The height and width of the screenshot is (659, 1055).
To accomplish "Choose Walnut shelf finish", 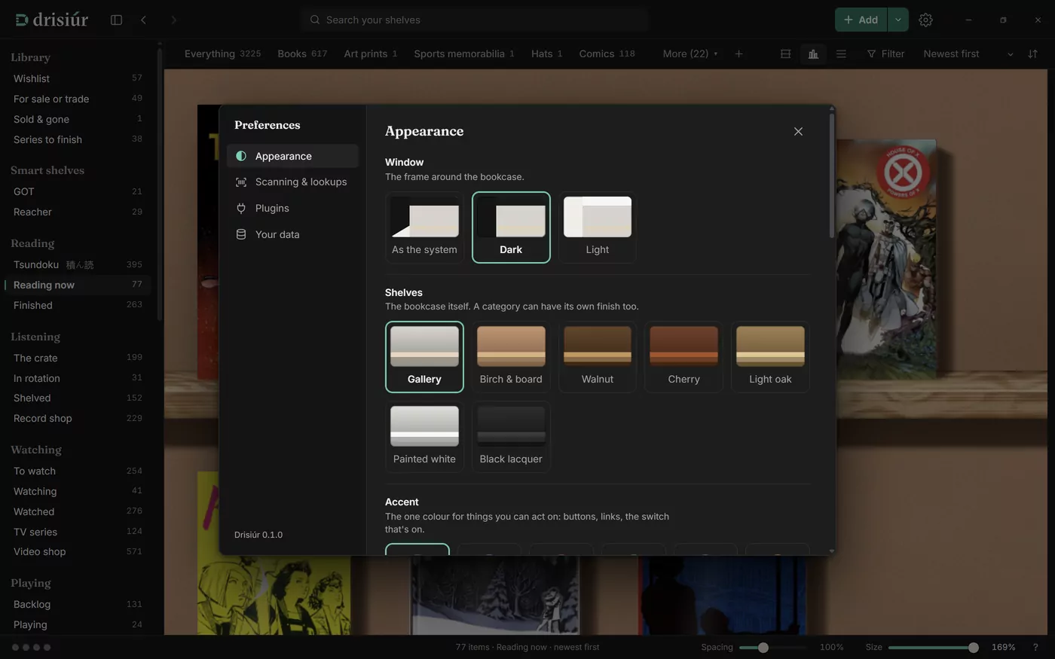I will [x=598, y=357].
